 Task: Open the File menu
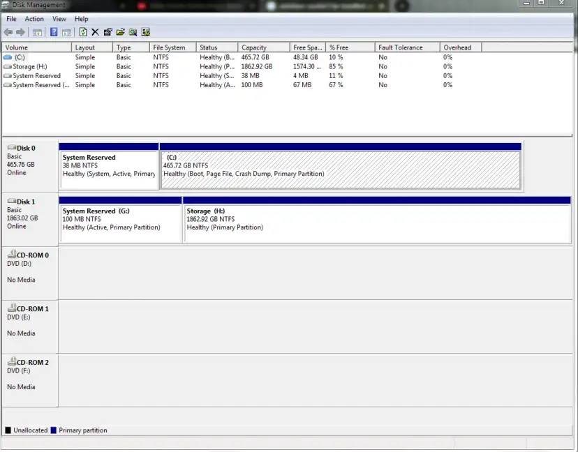click(11, 19)
